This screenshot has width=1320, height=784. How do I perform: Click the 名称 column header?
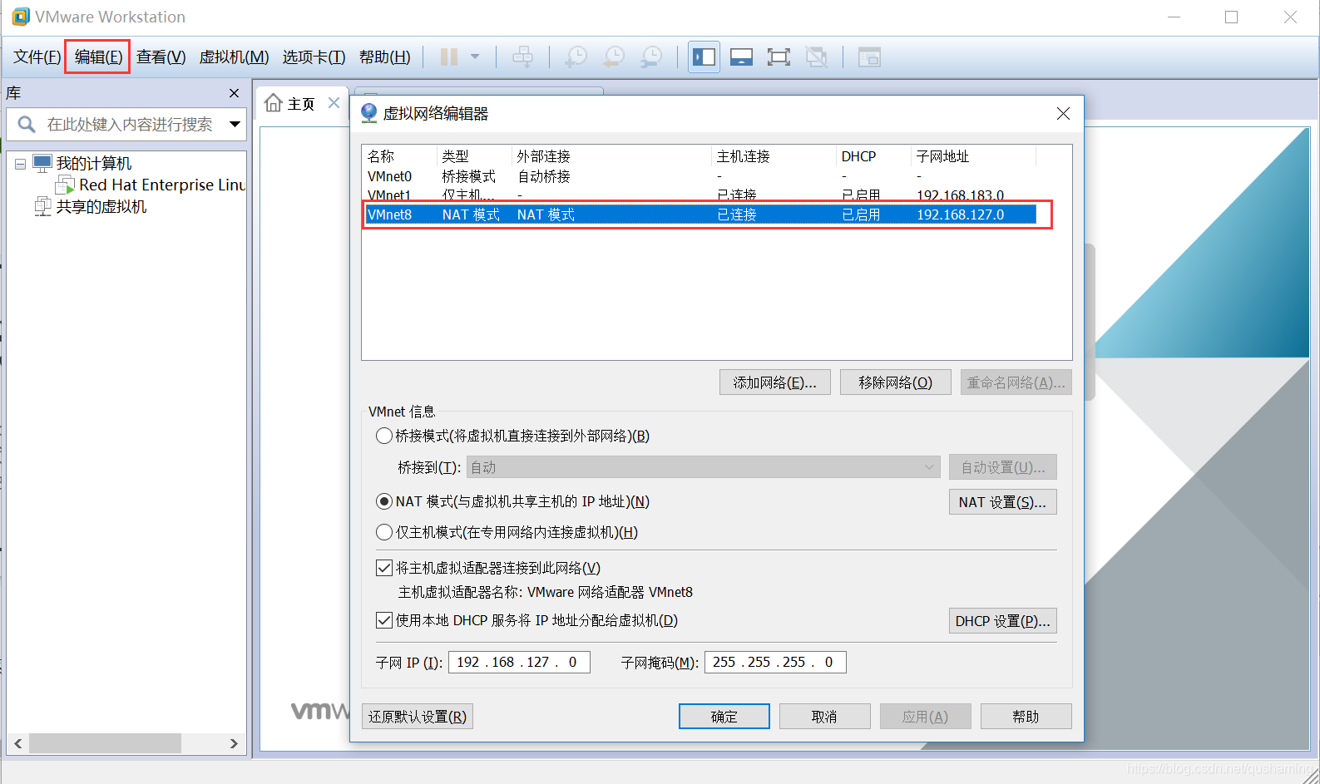(x=399, y=156)
